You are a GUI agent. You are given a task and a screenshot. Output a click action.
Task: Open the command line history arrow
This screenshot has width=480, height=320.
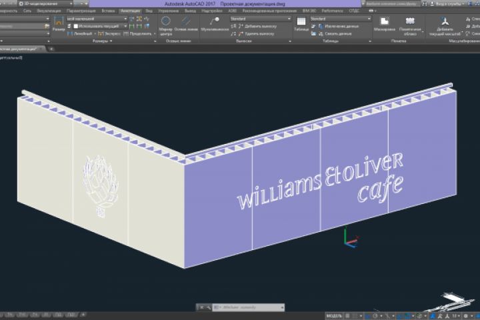(282, 307)
